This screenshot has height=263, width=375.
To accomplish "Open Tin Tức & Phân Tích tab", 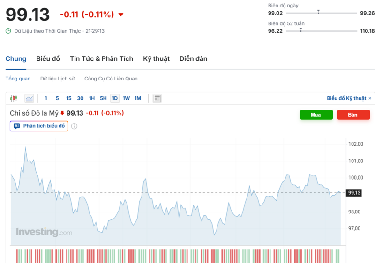I will point(101,59).
